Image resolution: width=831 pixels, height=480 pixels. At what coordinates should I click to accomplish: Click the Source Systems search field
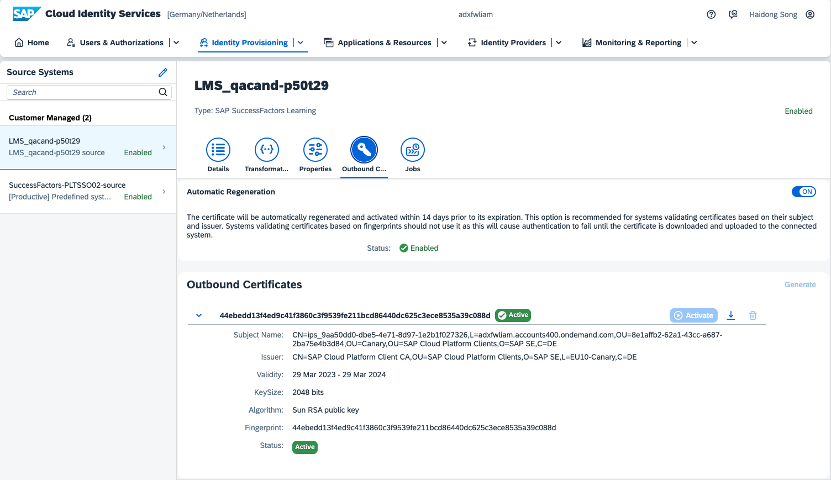[x=89, y=92]
